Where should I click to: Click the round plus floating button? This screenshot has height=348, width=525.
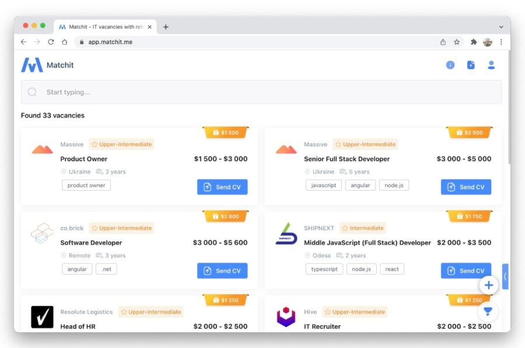tap(488, 285)
